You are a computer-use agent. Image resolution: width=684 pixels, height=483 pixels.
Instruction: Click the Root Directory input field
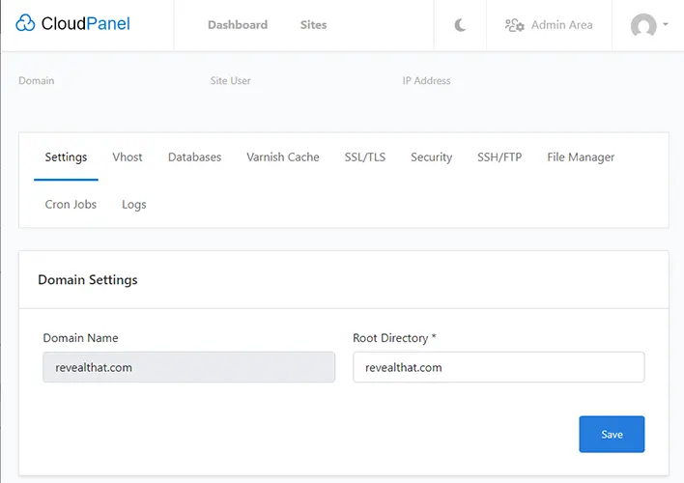point(499,367)
